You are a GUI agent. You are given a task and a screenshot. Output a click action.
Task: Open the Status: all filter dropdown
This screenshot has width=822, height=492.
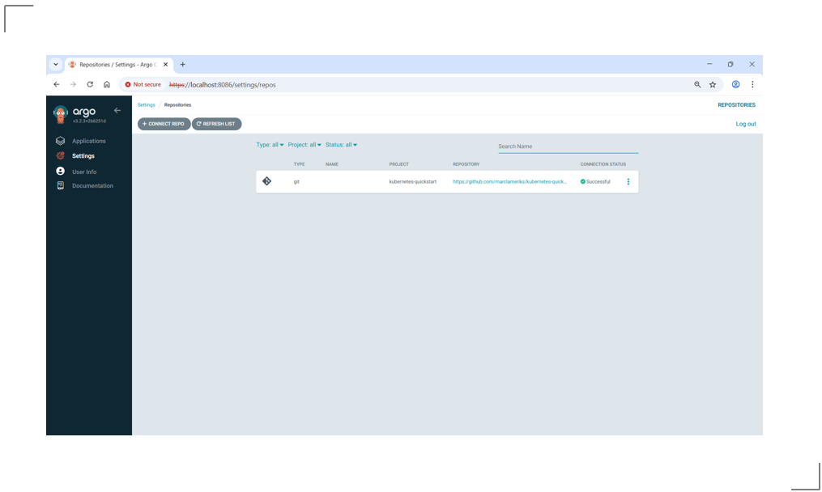click(339, 145)
